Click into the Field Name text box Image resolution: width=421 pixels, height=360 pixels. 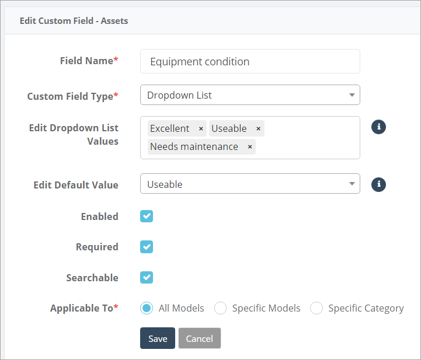[250, 61]
